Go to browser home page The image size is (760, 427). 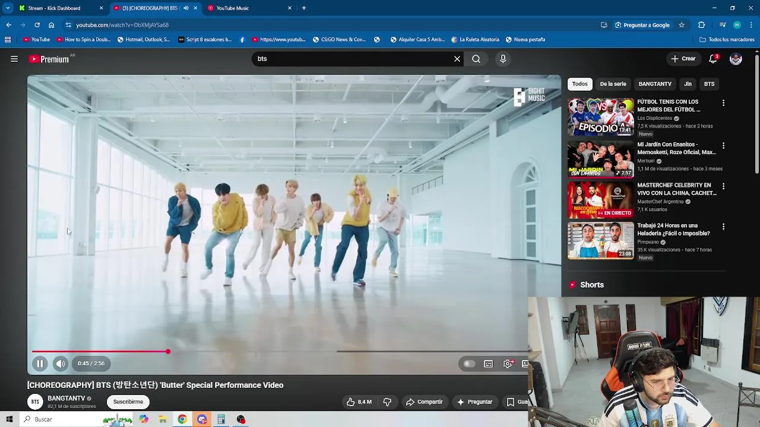(x=51, y=25)
